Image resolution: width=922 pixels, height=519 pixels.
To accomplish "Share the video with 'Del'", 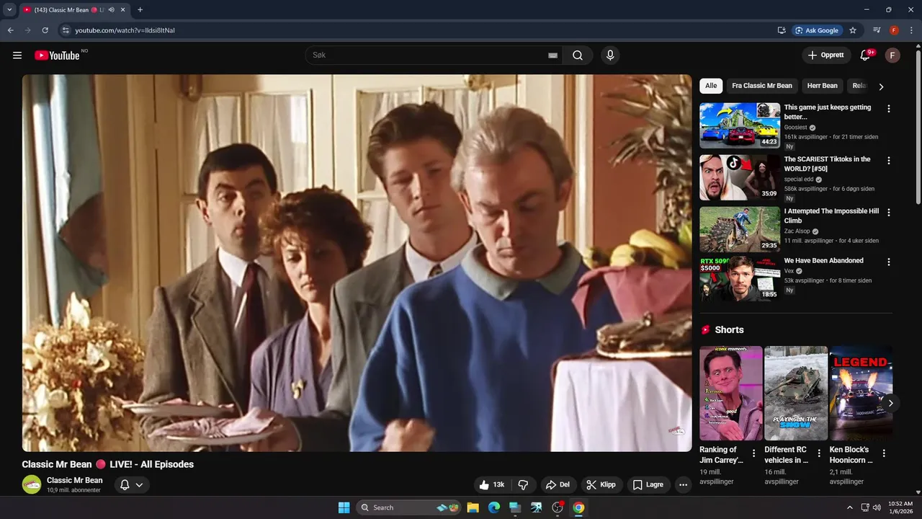I will pyautogui.click(x=558, y=485).
